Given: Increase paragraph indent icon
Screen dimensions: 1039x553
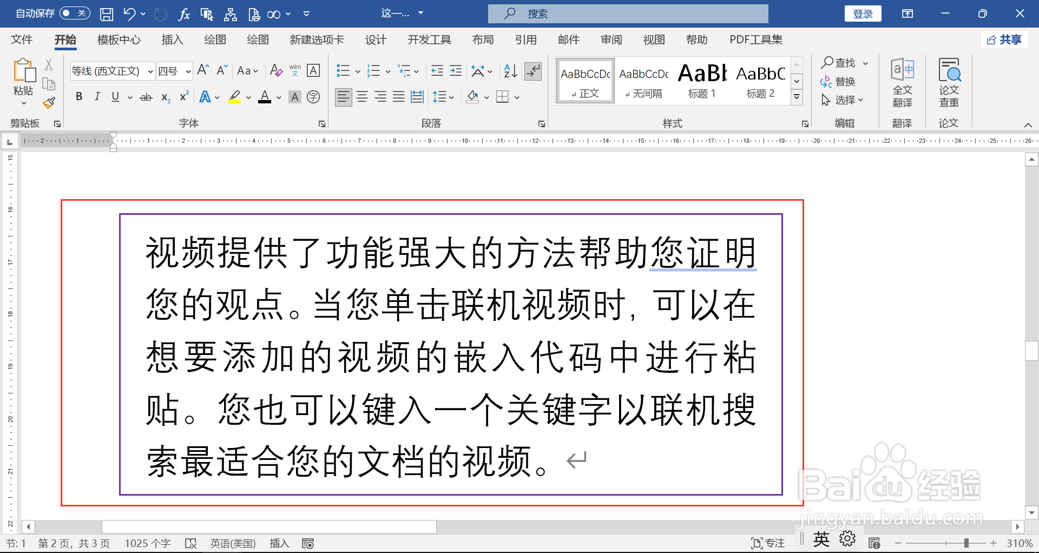Looking at the screenshot, I should pyautogui.click(x=456, y=70).
